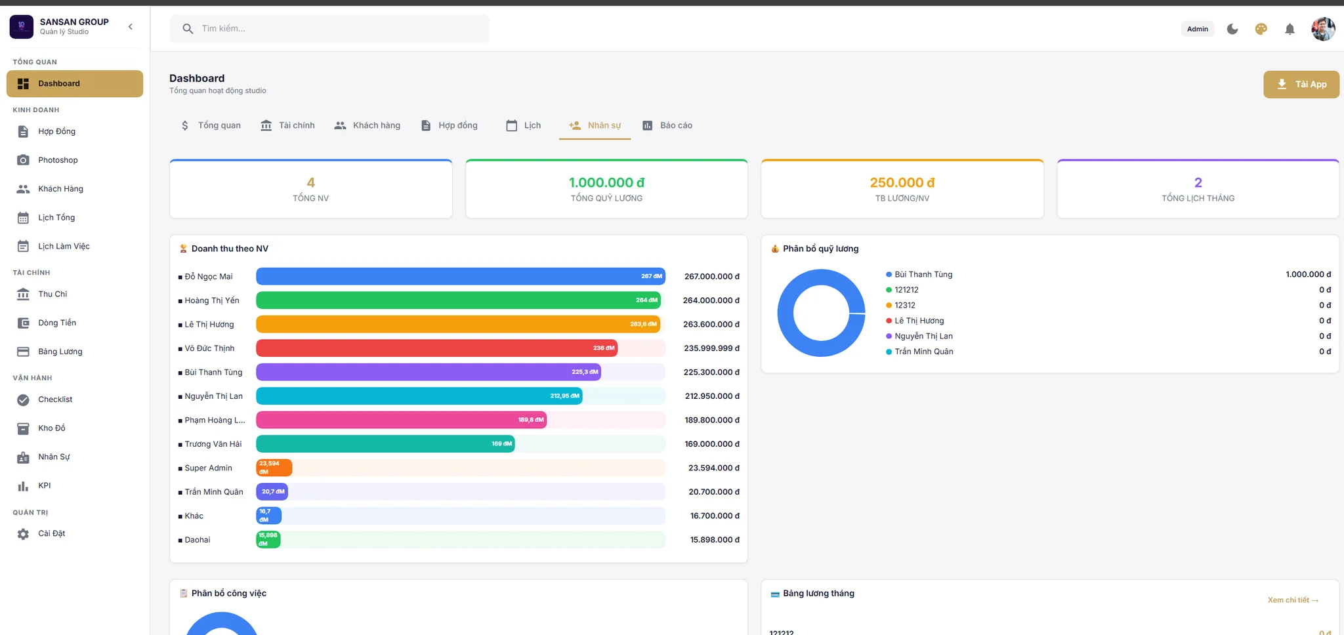Open the Checklist sidebar menu item
1344x635 pixels.
click(75, 399)
